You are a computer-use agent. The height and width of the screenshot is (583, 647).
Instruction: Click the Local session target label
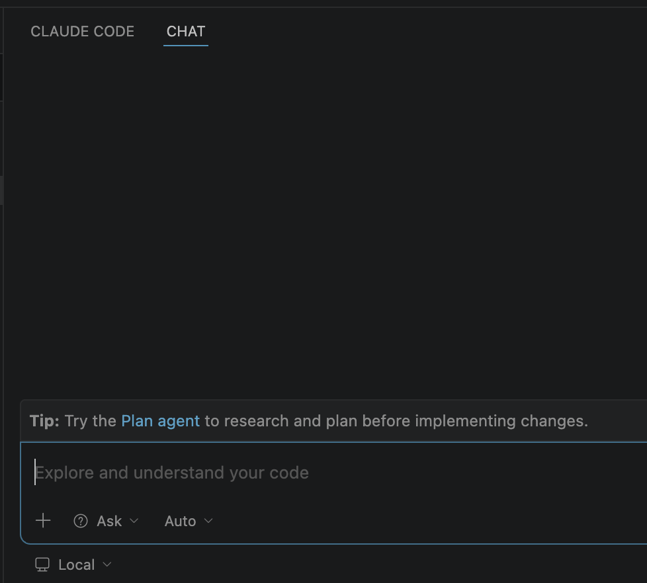[76, 564]
